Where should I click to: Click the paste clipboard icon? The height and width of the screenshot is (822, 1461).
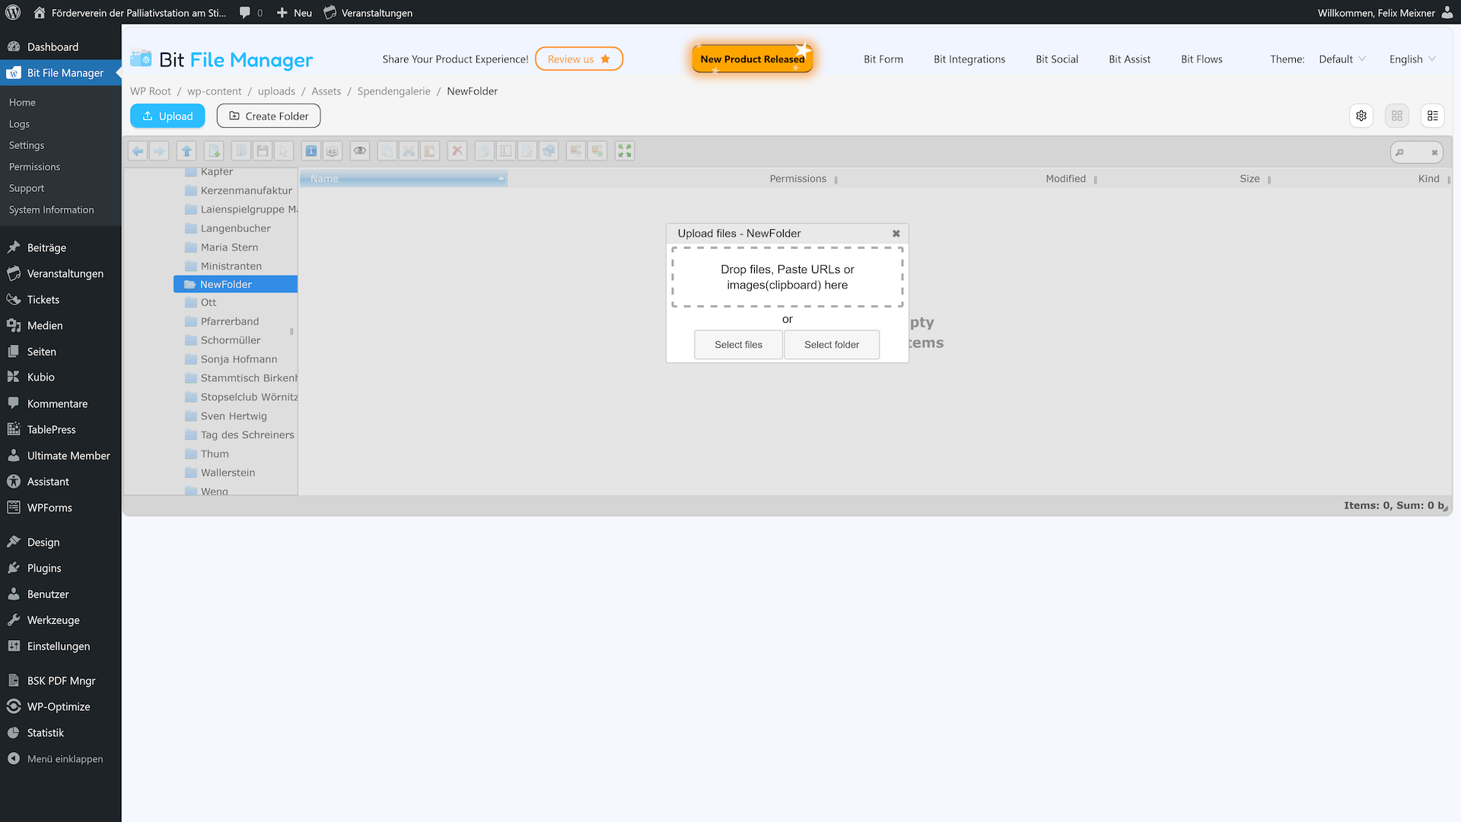click(x=430, y=151)
